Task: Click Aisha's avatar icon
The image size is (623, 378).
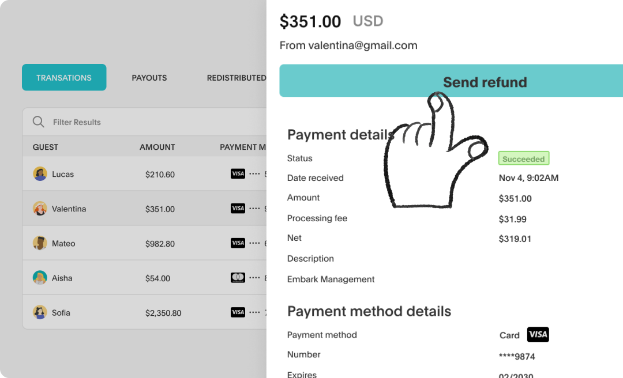Action: pyautogui.click(x=40, y=278)
